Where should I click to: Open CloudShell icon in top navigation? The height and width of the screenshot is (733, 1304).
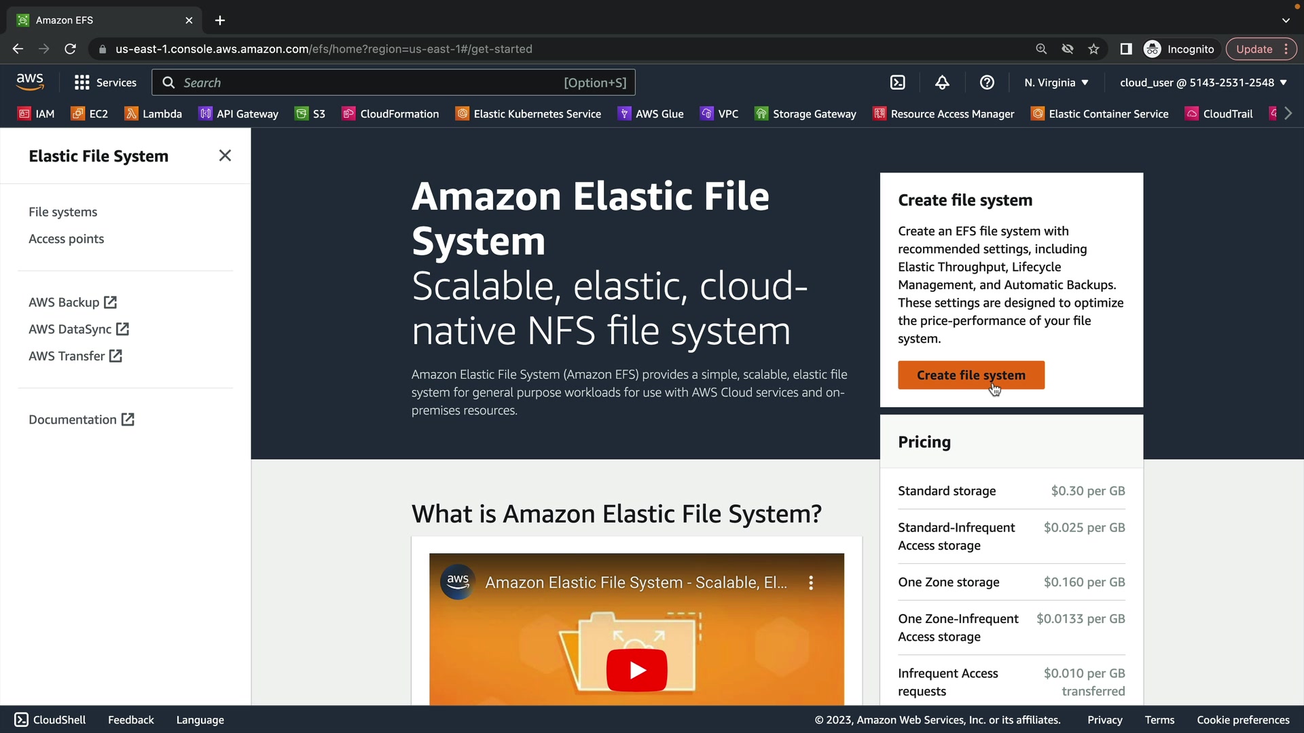(897, 83)
